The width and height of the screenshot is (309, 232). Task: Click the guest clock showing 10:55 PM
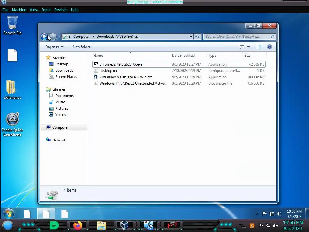(x=294, y=214)
